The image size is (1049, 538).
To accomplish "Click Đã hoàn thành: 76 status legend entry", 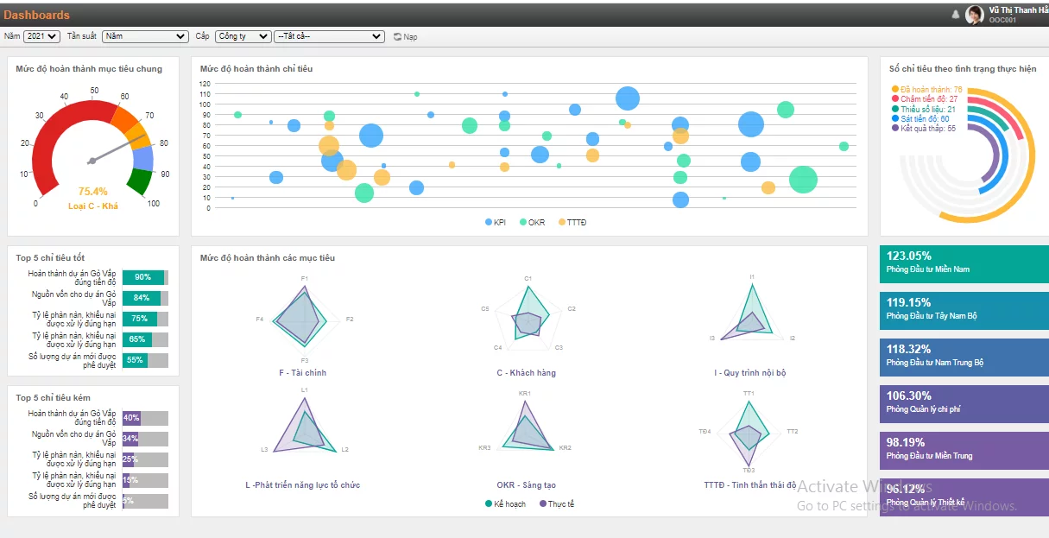I will (930, 90).
